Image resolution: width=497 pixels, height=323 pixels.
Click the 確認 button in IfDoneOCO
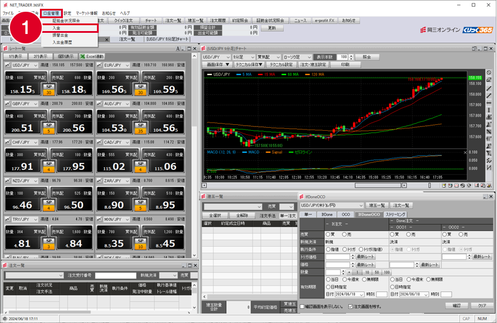click(456, 305)
